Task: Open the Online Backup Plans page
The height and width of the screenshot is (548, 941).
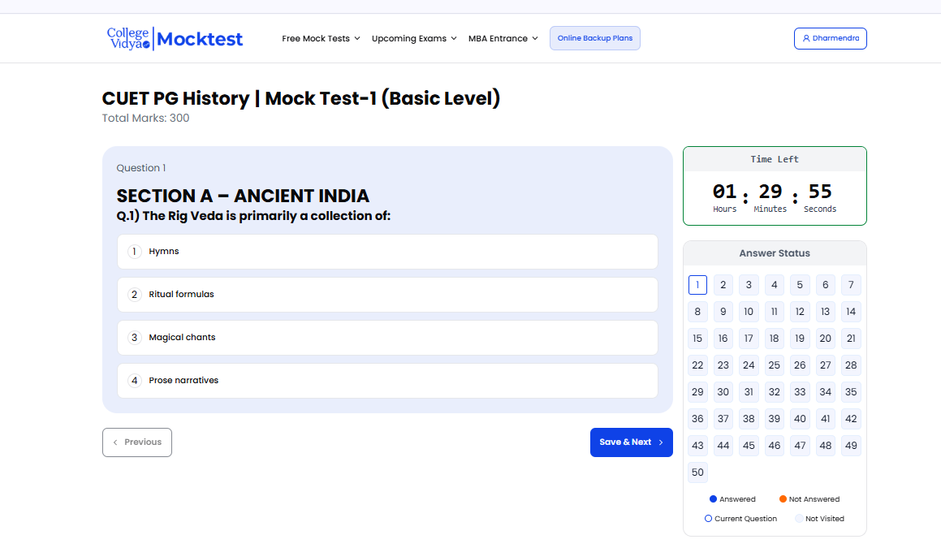Action: pos(594,38)
